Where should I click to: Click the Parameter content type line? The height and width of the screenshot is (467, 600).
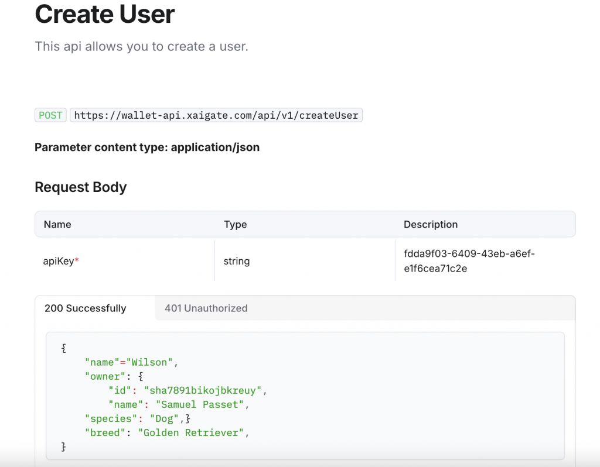pos(147,147)
